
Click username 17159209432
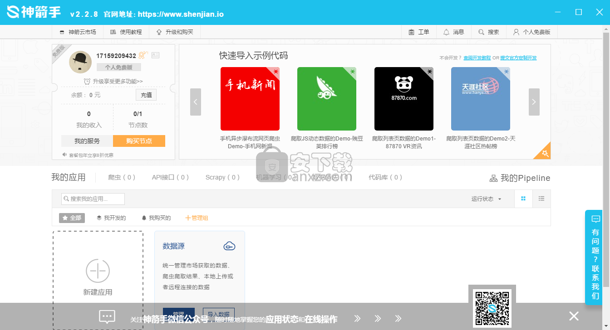click(116, 56)
